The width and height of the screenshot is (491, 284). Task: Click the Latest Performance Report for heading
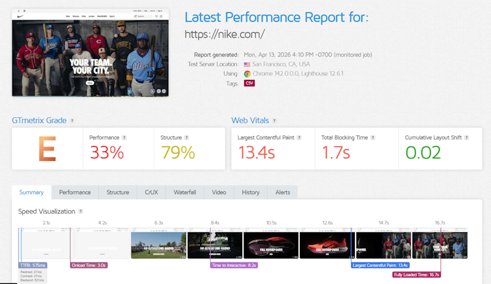(x=276, y=17)
